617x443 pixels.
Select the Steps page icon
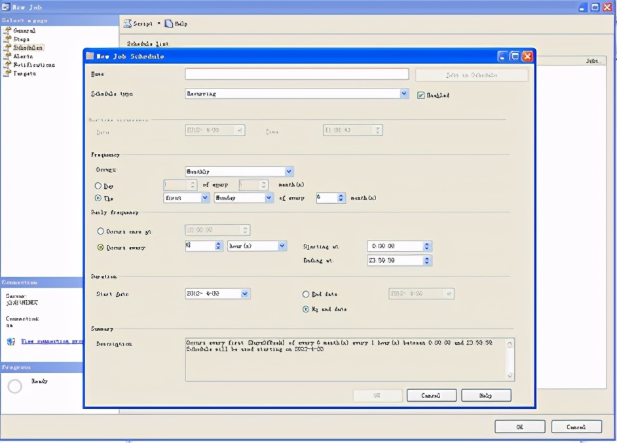[9, 39]
